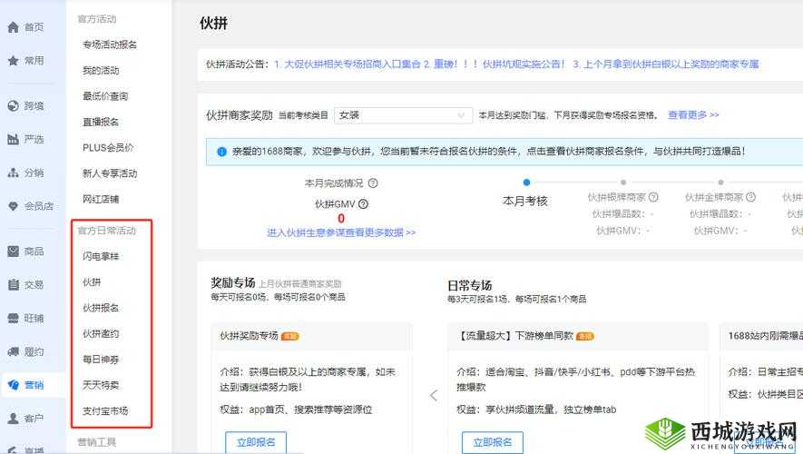Open 最低价查询 menu item

pyautogui.click(x=105, y=96)
